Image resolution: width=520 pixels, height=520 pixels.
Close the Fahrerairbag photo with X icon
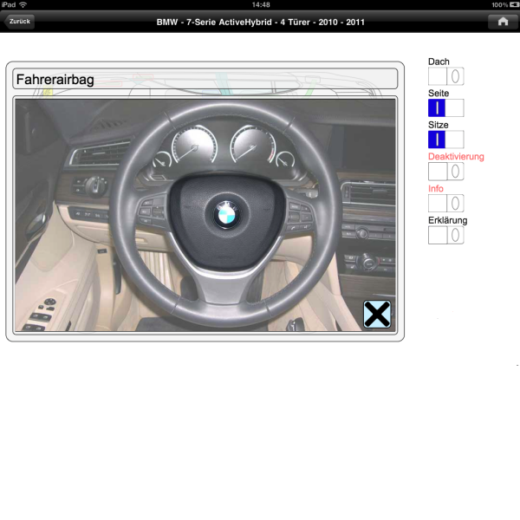click(377, 314)
